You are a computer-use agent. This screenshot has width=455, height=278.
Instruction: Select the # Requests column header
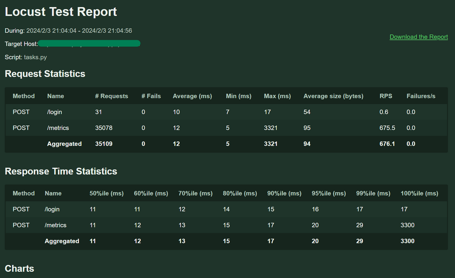click(x=111, y=96)
